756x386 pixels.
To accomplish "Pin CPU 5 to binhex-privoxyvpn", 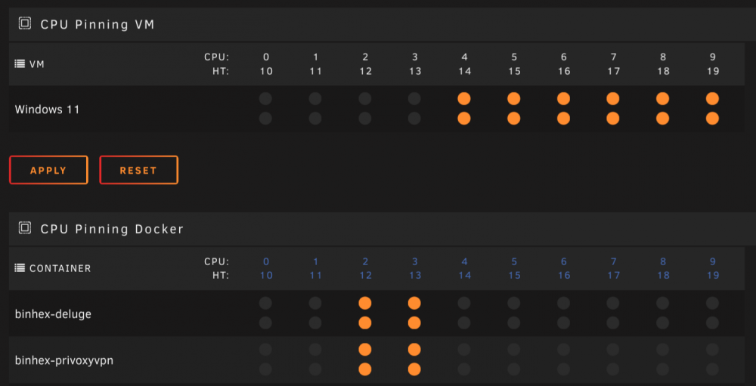I will [514, 350].
